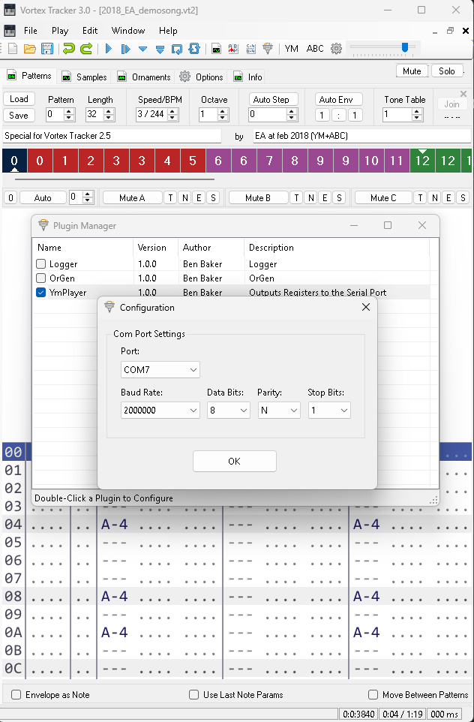Click the green Redo arrow

(86, 49)
